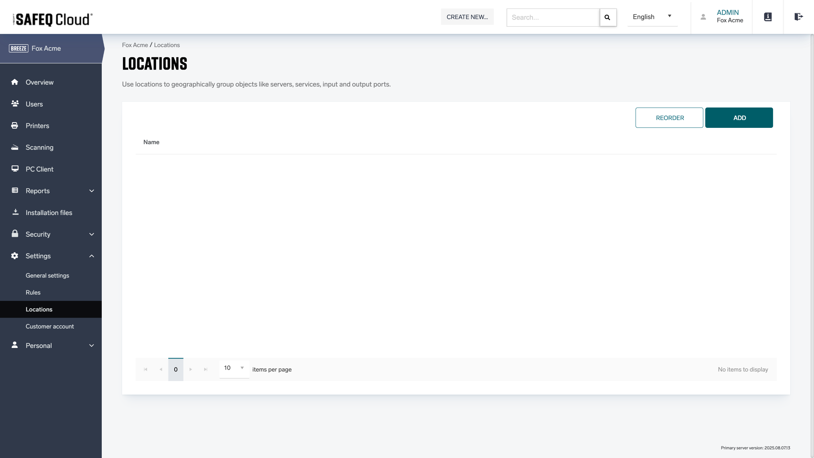Click the Fox Acme breadcrumb link
This screenshot has height=458, width=814.
tap(135, 45)
